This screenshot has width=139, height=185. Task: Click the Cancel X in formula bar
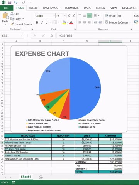[35, 35]
